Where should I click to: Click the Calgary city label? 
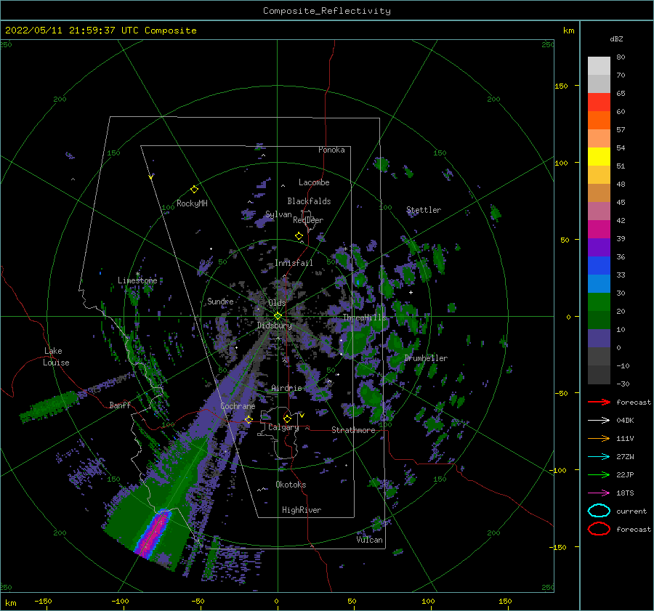click(283, 427)
